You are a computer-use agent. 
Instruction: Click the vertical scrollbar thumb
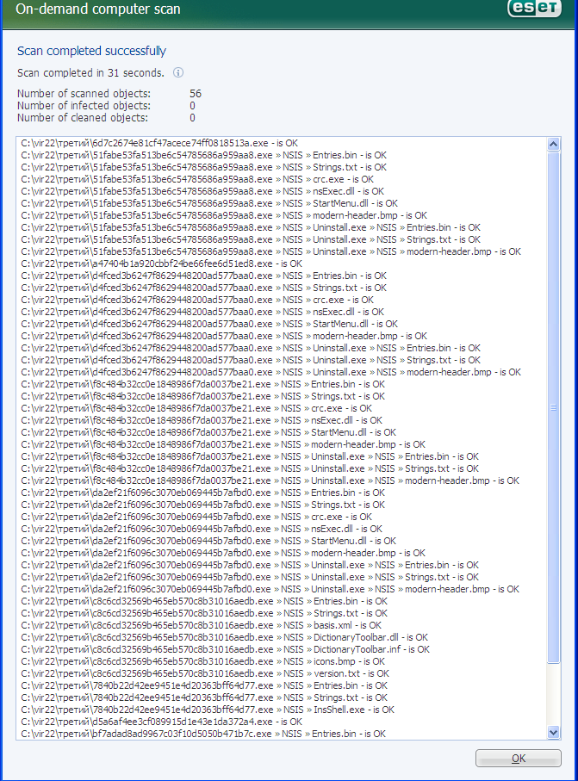554,407
